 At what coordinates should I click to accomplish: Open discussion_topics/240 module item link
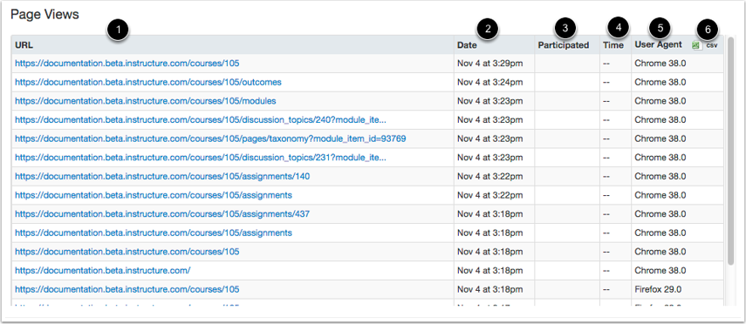coord(201,119)
